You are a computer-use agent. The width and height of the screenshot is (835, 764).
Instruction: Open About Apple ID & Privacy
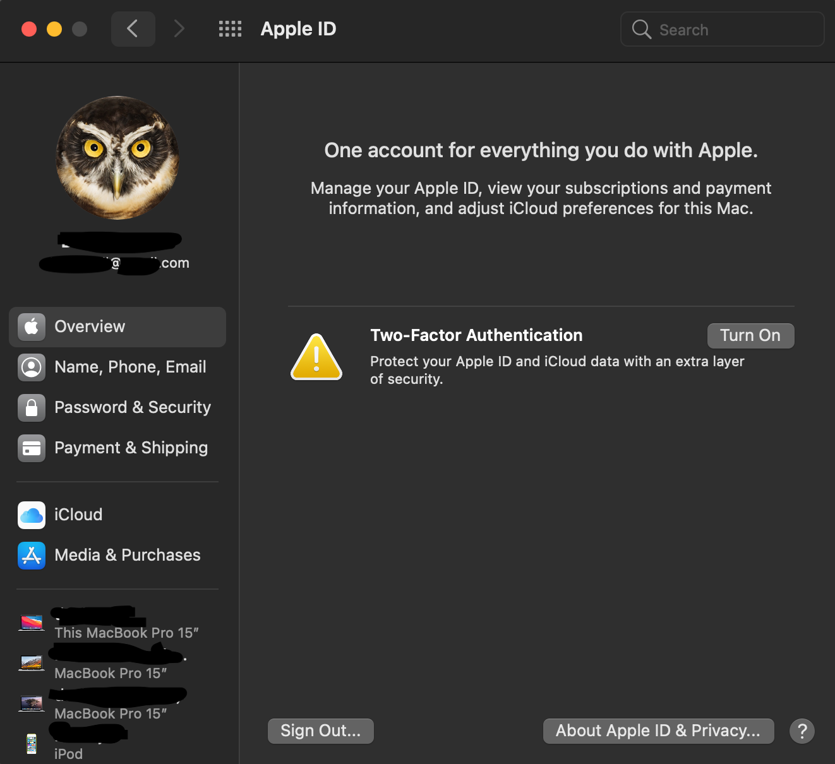658,731
